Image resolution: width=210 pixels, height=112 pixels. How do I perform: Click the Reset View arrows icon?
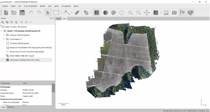(x=147, y=13)
